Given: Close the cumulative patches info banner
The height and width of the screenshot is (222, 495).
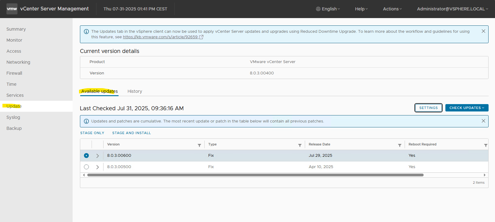Looking at the screenshot, I should pyautogui.click(x=483, y=121).
